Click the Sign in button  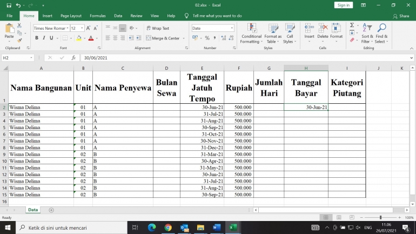pyautogui.click(x=344, y=5)
